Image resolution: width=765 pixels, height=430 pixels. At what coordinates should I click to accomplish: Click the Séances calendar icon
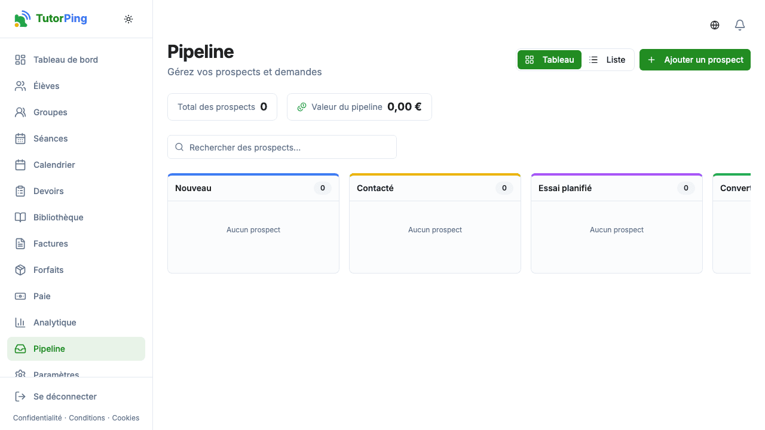[x=20, y=139]
